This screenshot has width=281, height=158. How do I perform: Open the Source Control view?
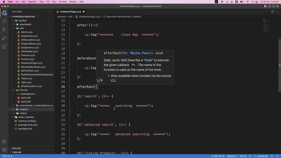coord(4,29)
